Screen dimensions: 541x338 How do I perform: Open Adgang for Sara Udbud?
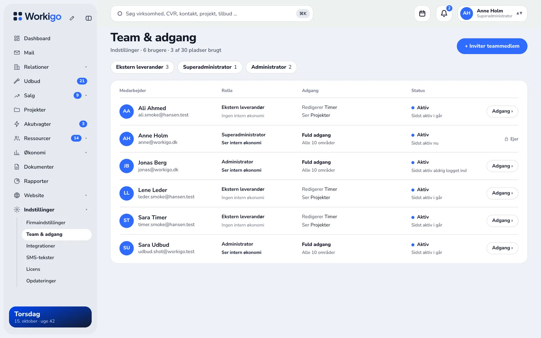(502, 248)
